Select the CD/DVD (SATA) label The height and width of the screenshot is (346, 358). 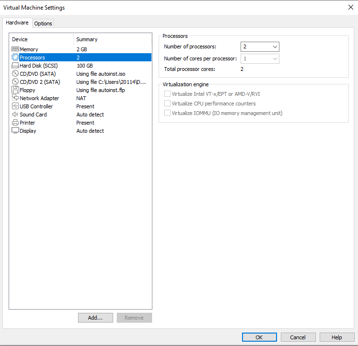pyautogui.click(x=38, y=74)
